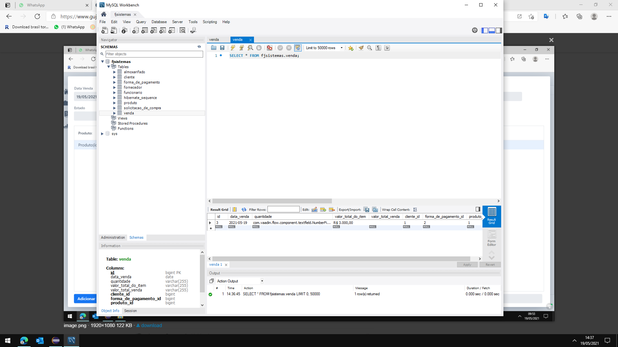Viewport: 618px width, 347px height.
Task: Click the Apply button
Action: point(467,265)
